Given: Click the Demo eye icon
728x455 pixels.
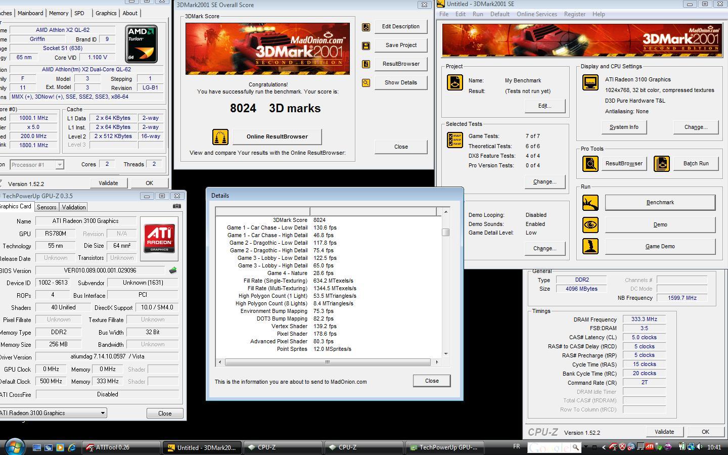Looking at the screenshot, I should tap(590, 225).
